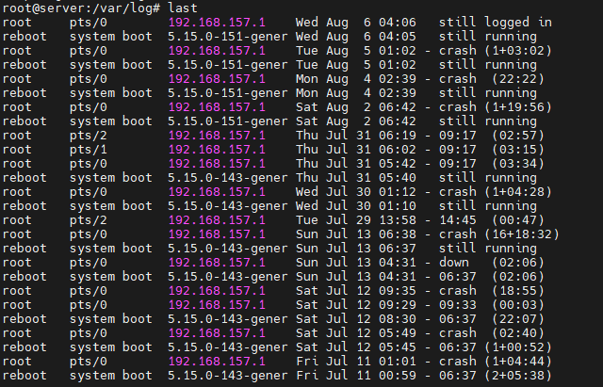603x387 pixels.
Task: Select reboot duration (2+05:38)
Action: pos(518,376)
